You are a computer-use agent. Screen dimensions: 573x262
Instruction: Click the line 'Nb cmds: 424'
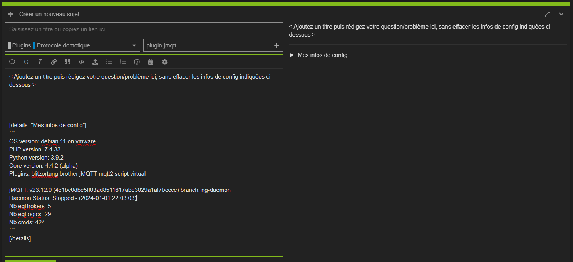click(x=27, y=222)
